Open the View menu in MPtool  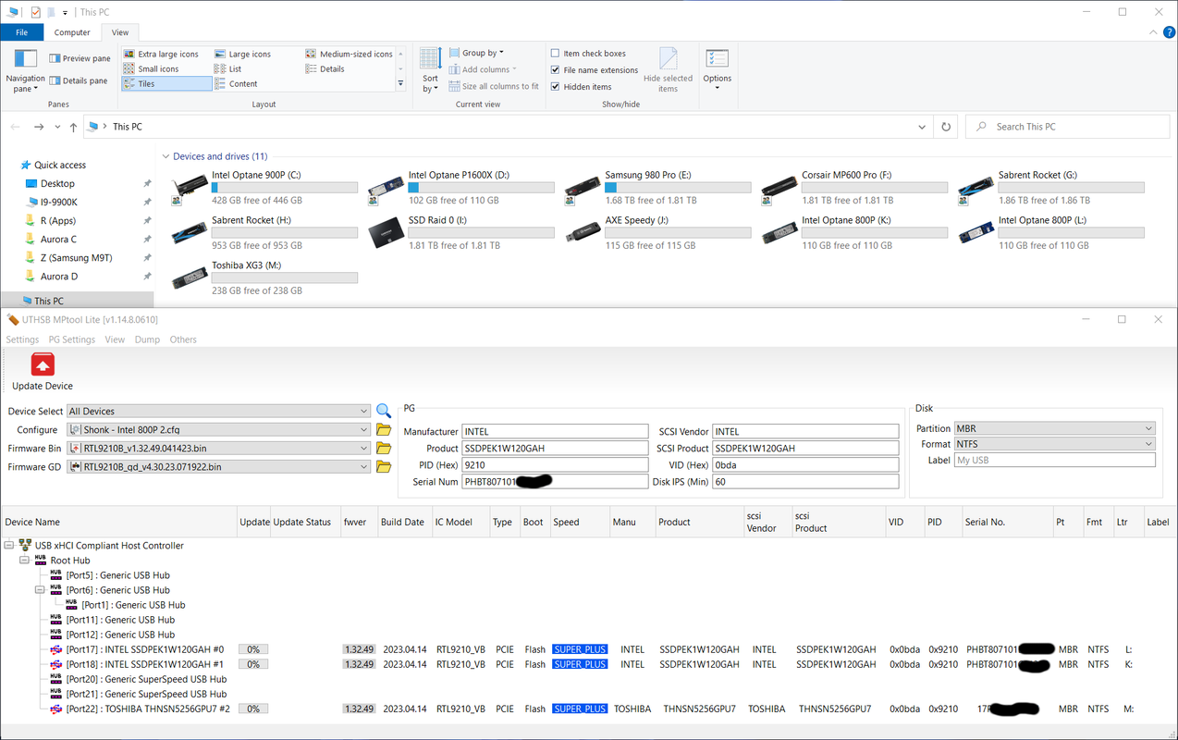pos(115,339)
